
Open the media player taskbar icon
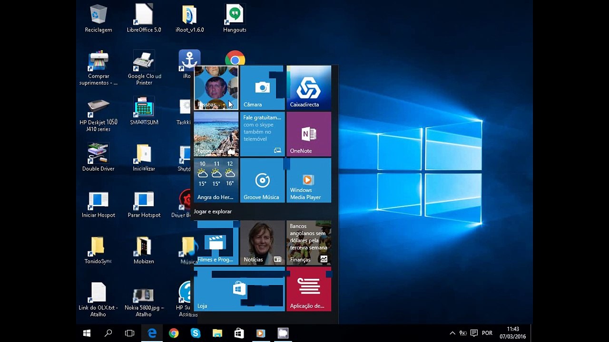261,333
